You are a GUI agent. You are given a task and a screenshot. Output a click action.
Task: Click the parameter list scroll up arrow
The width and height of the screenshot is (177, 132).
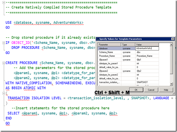pyautogui.click(x=171, y=45)
